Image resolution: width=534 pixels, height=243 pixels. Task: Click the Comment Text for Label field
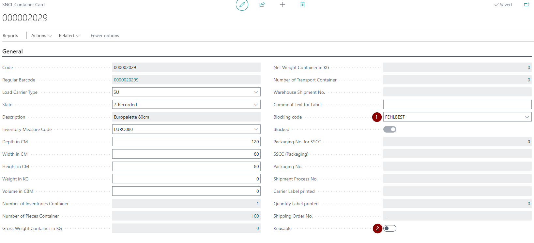click(x=457, y=105)
